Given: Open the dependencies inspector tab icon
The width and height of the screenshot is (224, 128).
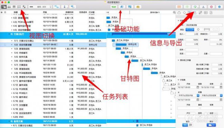Looking at the screenshot, I should pos(200,12).
